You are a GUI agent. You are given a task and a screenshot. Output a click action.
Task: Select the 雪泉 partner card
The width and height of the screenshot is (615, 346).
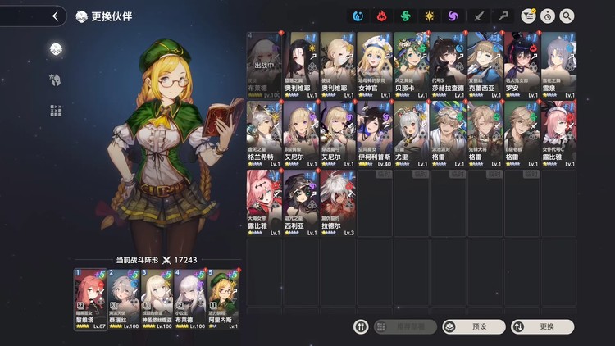[x=559, y=65]
